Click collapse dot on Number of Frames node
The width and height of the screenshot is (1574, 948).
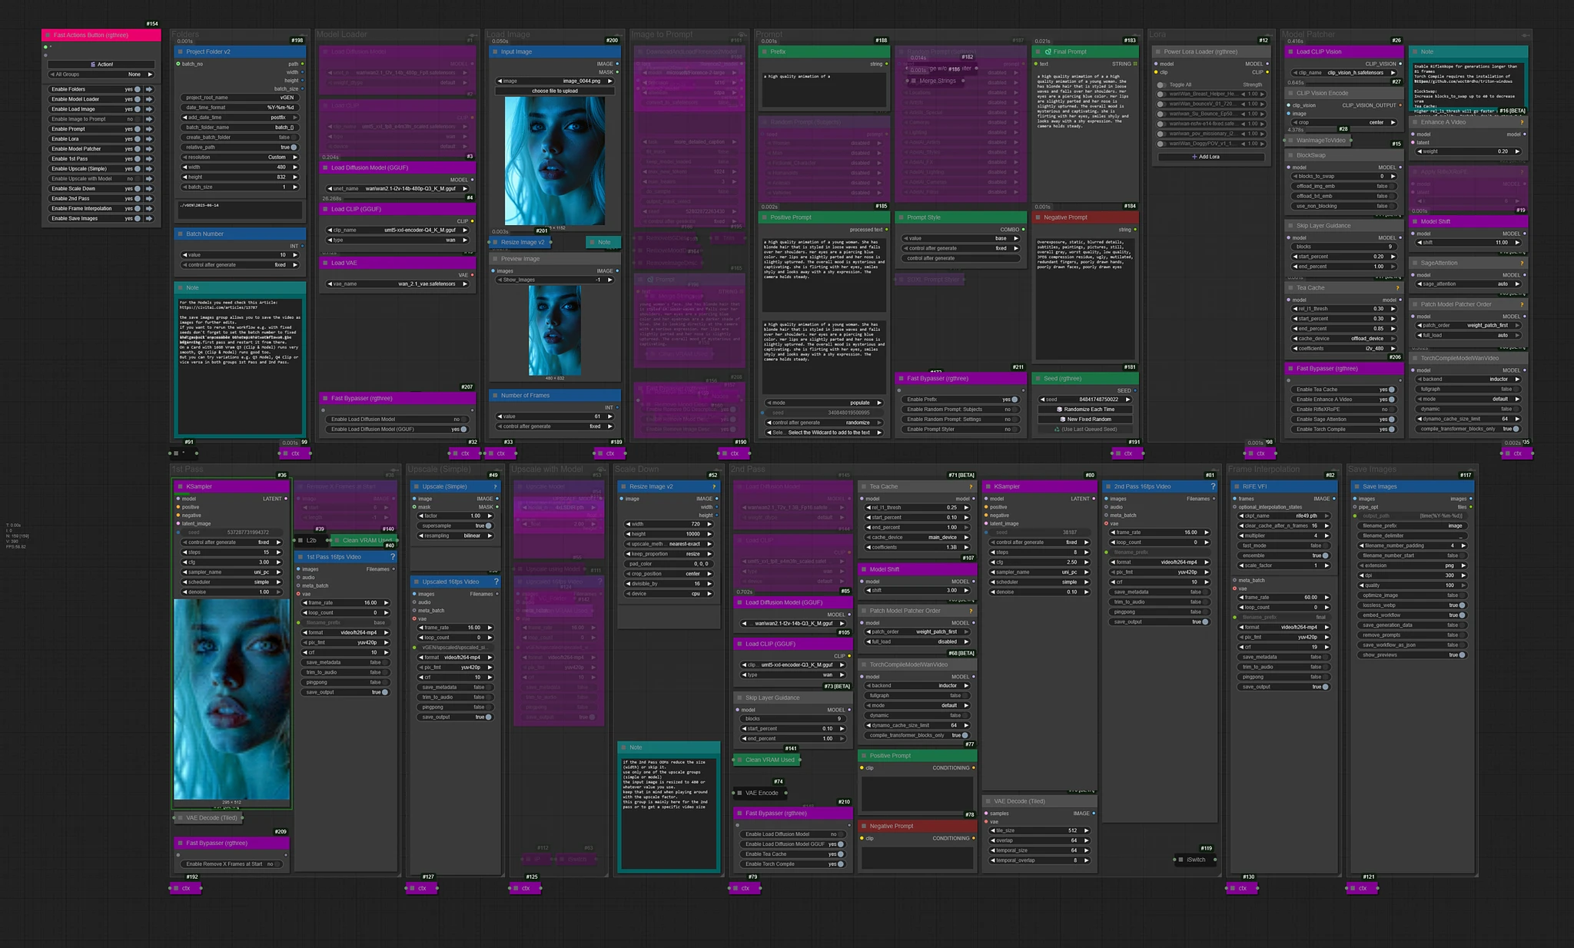pyautogui.click(x=495, y=396)
